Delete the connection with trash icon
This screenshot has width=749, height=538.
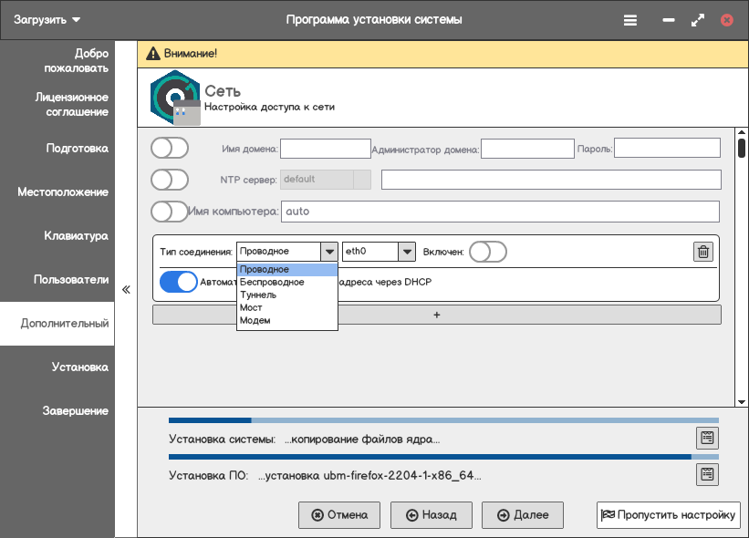702,252
